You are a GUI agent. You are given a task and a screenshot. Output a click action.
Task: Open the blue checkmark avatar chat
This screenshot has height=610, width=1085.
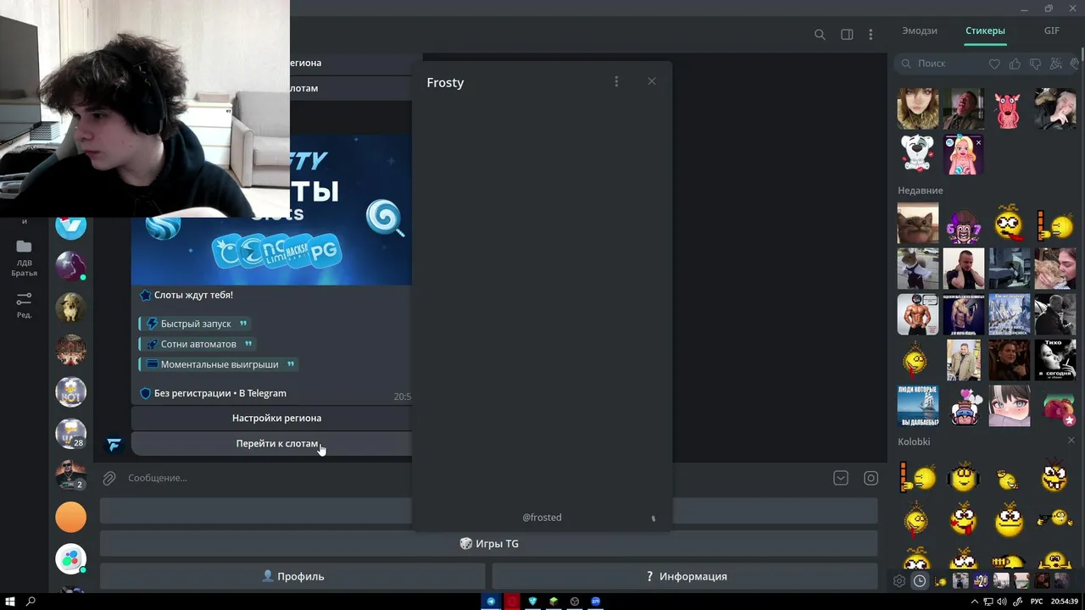(x=71, y=225)
